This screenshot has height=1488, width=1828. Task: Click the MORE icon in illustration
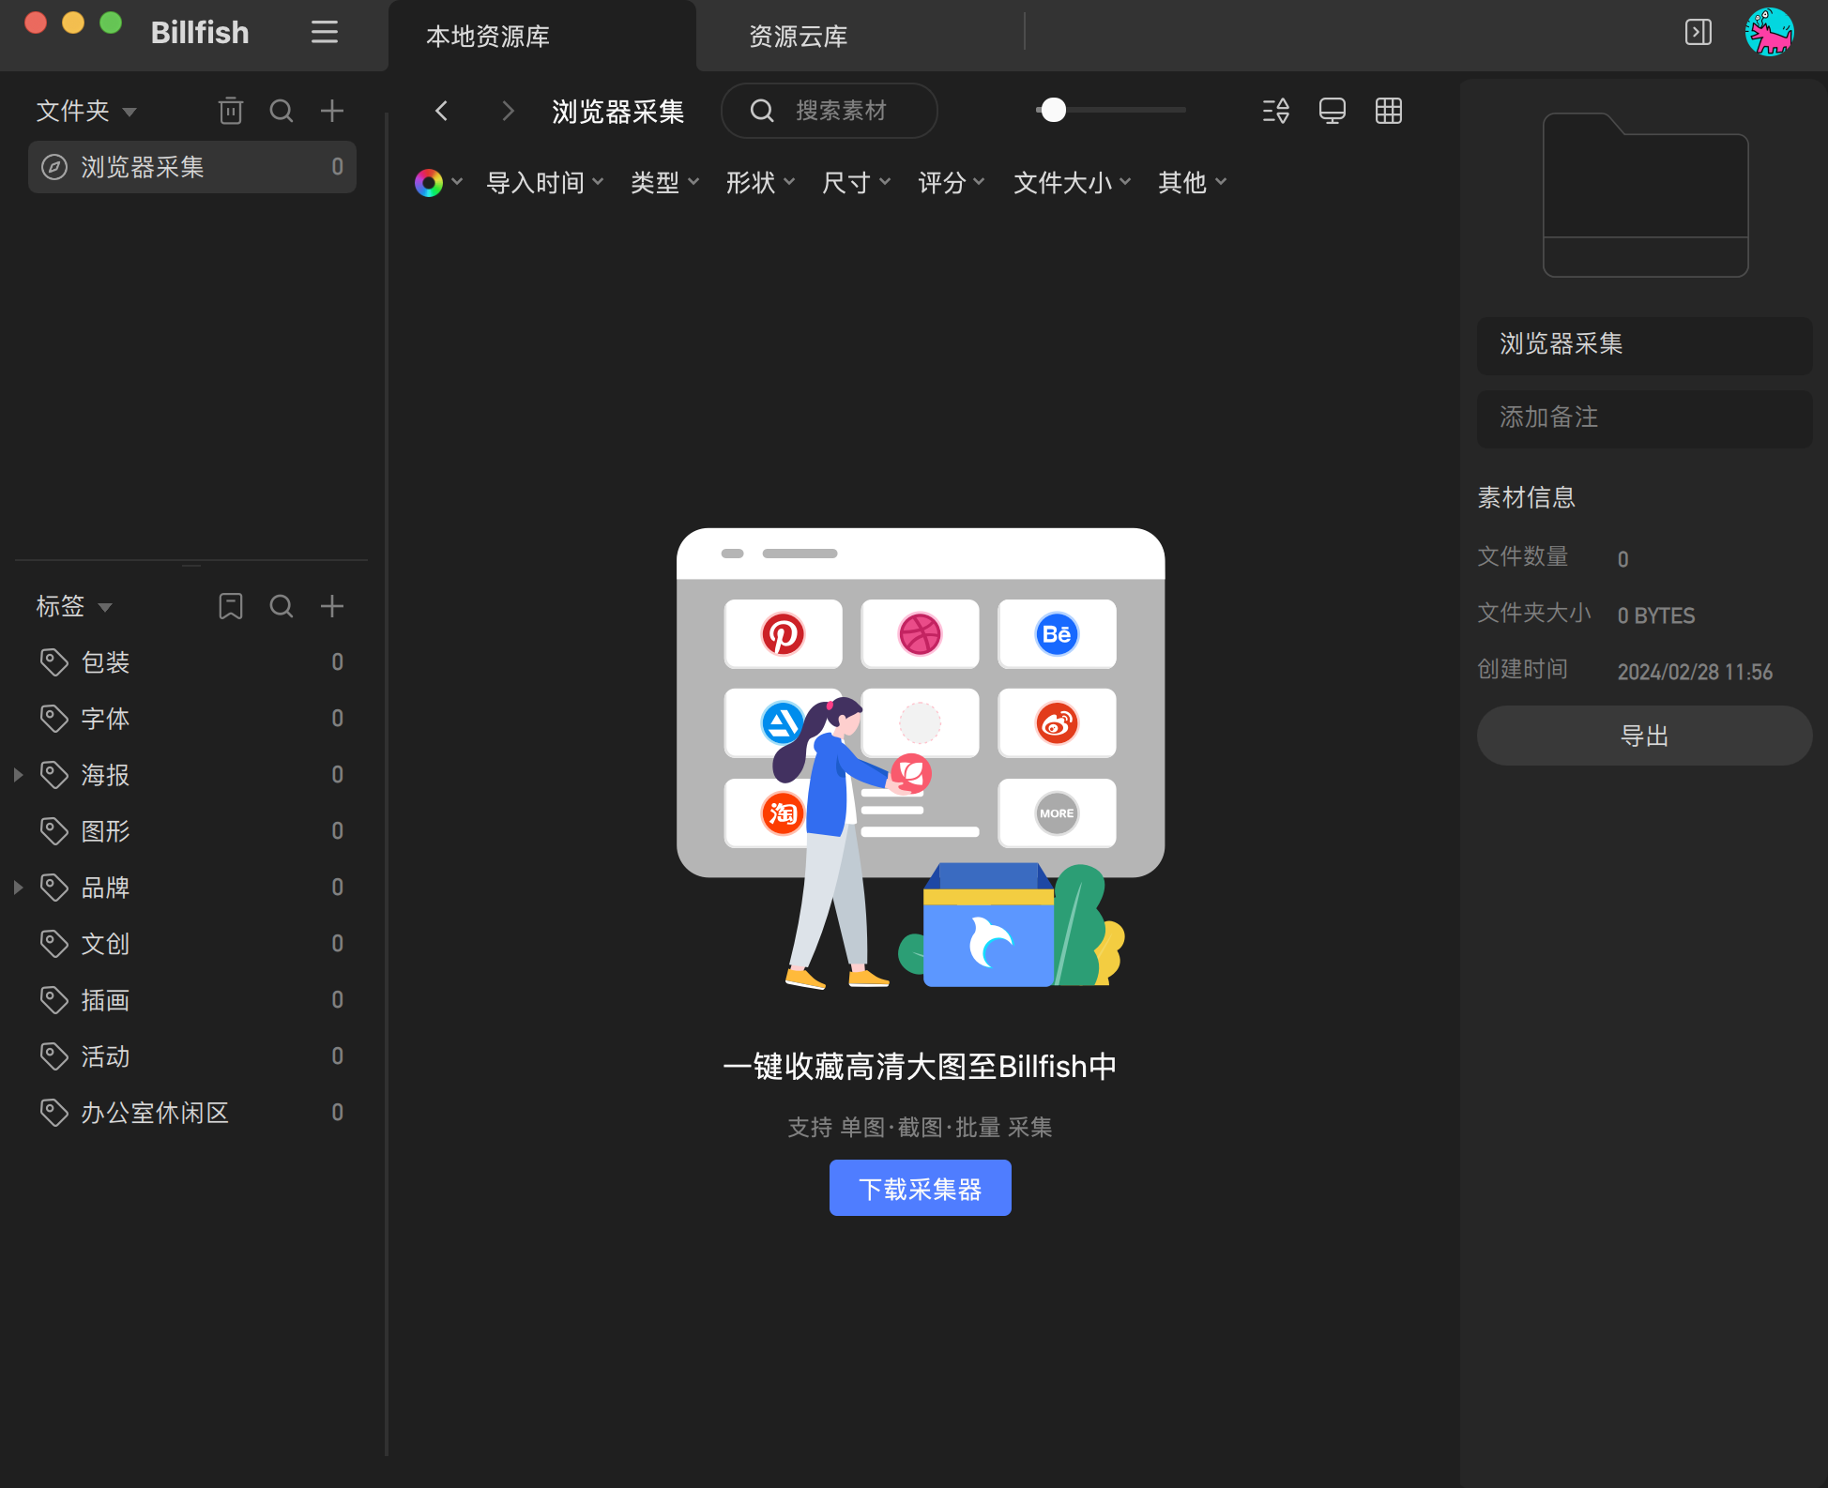tap(1057, 813)
